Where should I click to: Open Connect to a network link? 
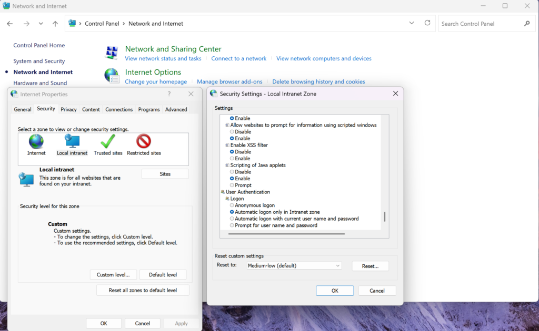click(238, 58)
